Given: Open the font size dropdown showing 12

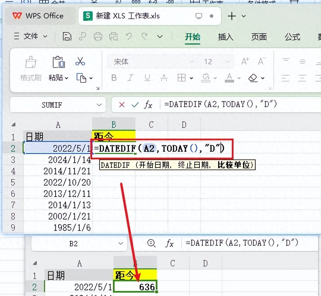Looking at the screenshot, I should pyautogui.click(x=228, y=62).
